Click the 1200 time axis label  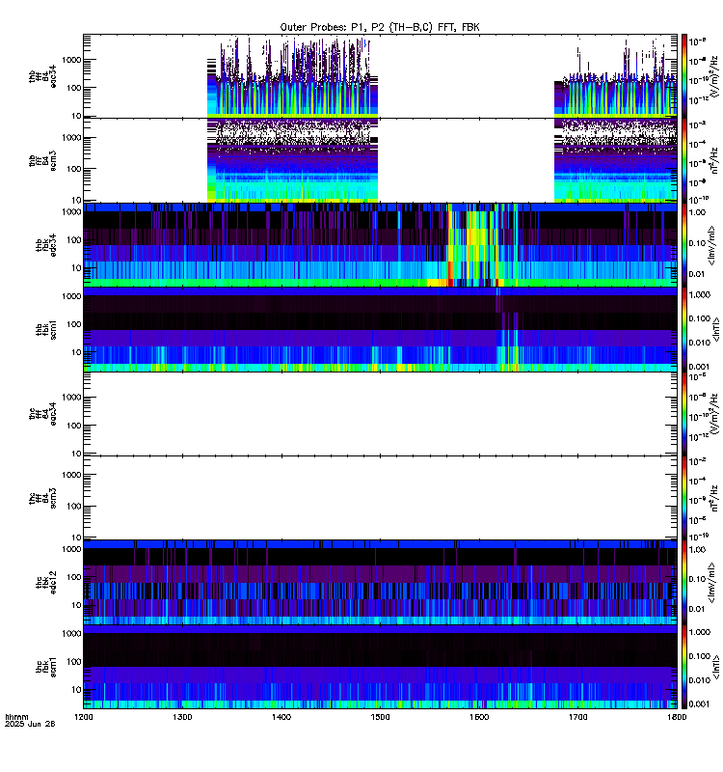point(84,717)
